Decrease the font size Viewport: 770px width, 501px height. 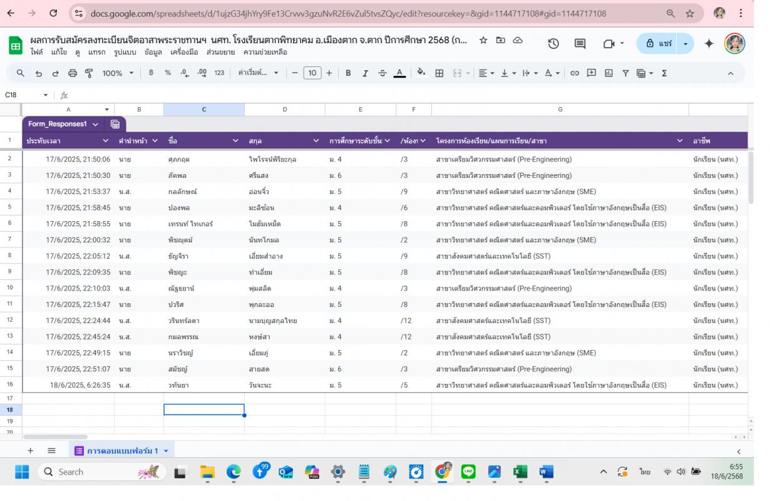pos(295,73)
